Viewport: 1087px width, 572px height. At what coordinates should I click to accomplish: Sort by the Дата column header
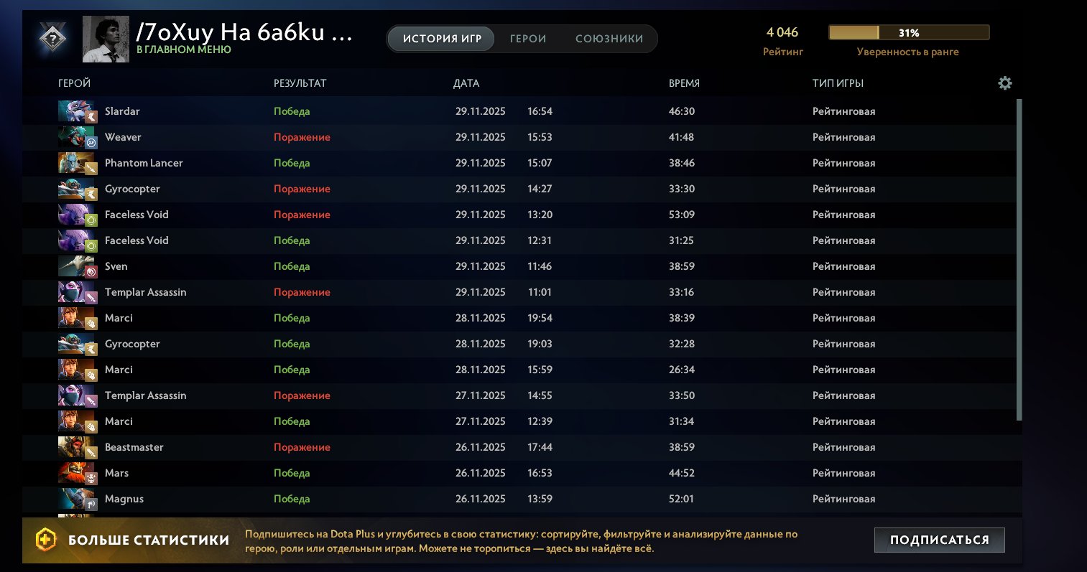pos(466,83)
